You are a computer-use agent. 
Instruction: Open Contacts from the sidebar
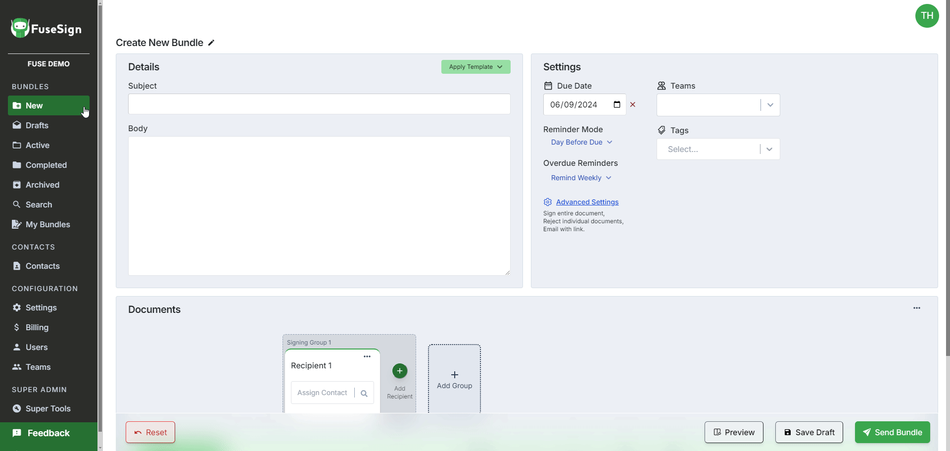[x=43, y=266]
